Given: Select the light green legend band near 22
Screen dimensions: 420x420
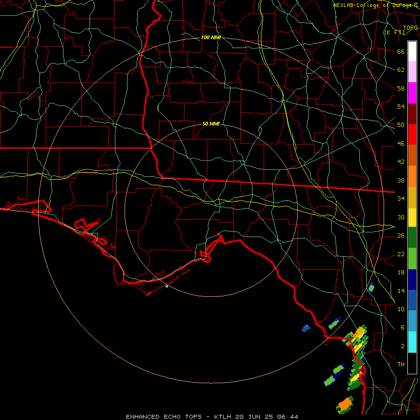Looking at the screenshot, I should [412, 259].
